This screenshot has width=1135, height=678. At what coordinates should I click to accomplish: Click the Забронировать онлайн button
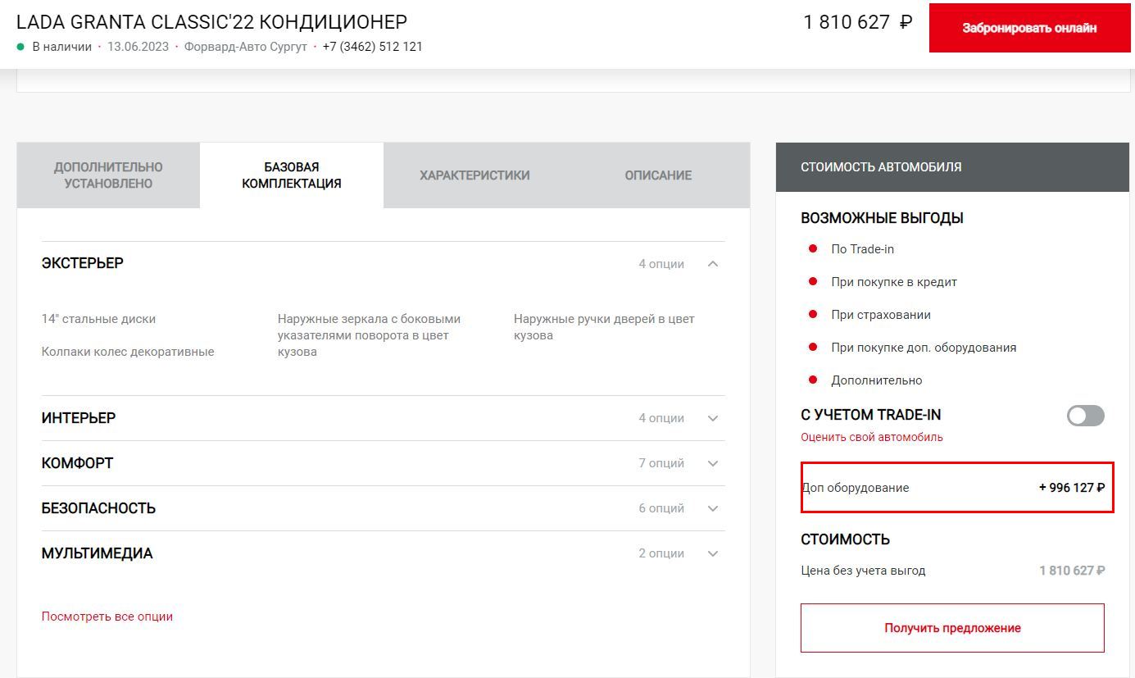tap(1029, 28)
